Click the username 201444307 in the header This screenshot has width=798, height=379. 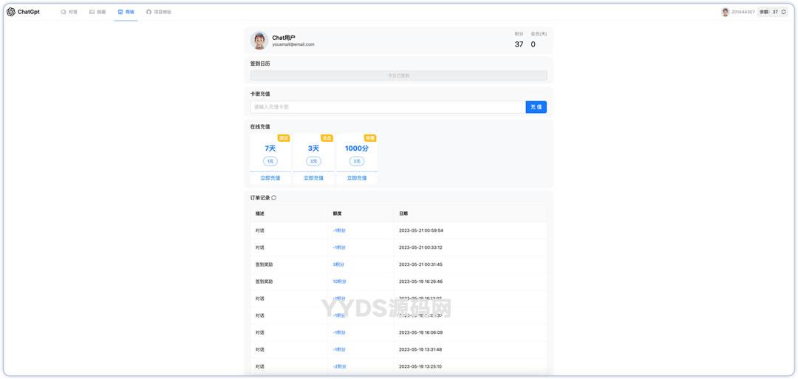743,12
